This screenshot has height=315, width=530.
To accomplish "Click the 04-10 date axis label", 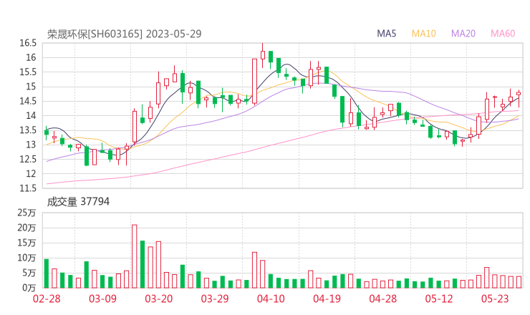I will [x=271, y=299].
